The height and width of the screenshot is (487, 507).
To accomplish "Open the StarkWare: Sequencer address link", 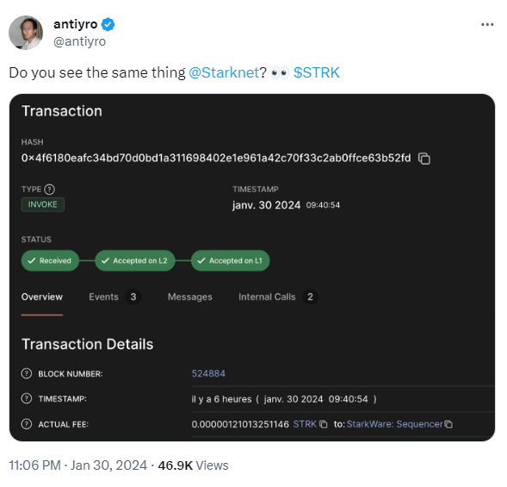I will click(394, 424).
